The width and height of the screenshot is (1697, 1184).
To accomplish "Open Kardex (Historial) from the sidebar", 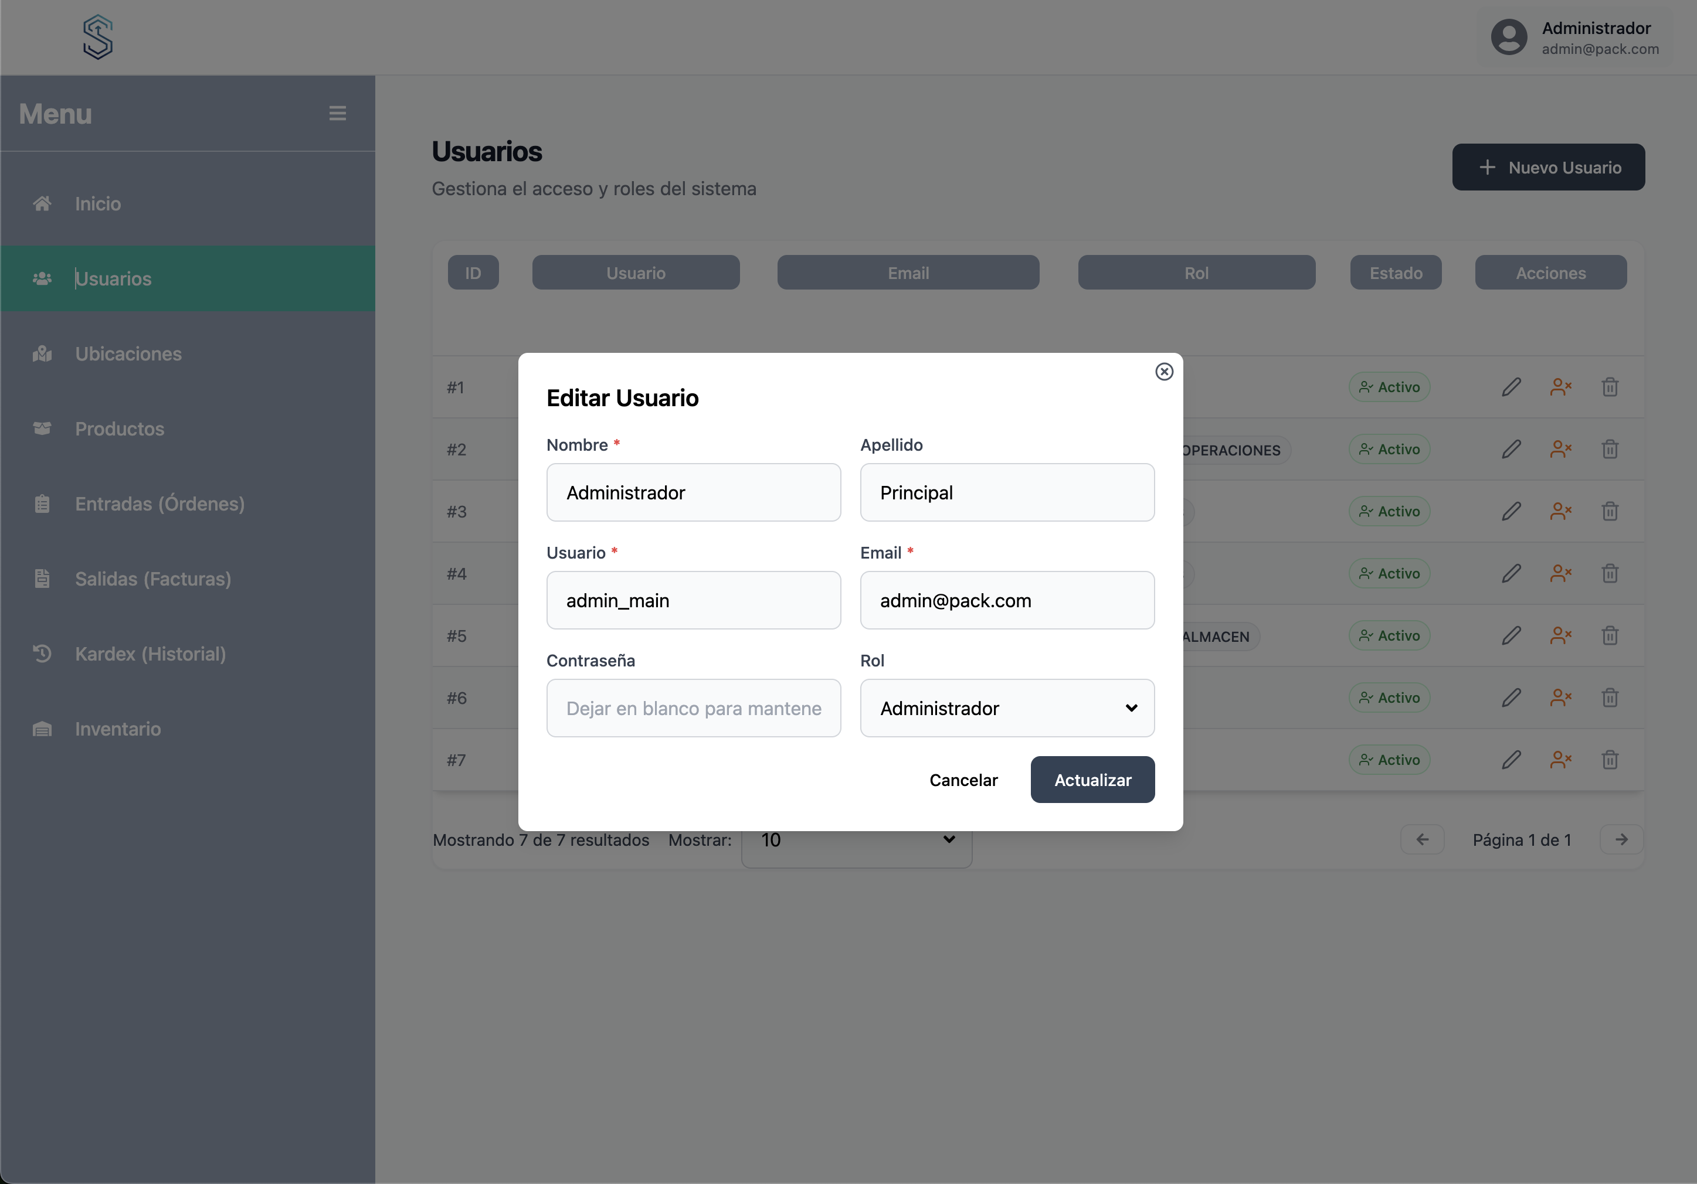I will click(150, 654).
